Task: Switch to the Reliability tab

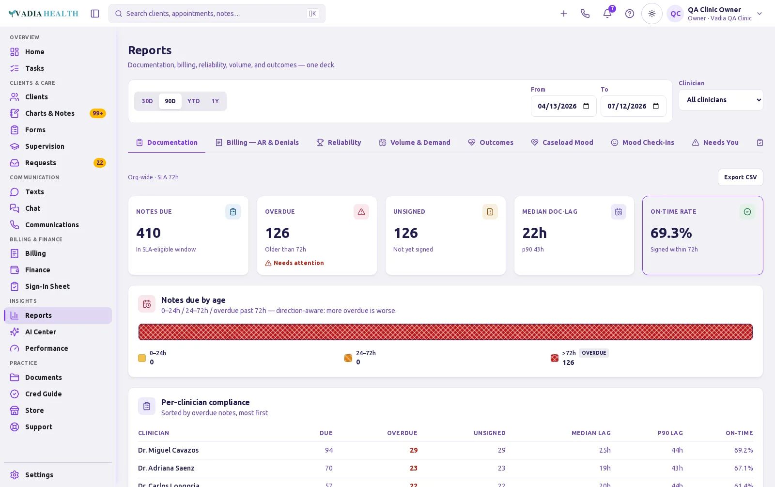Action: pos(339,142)
